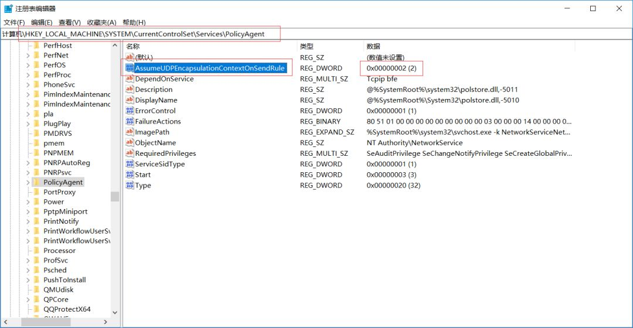The image size is (633, 328).
Task: Click the icon beside DependOnService value
Action: [x=130, y=79]
